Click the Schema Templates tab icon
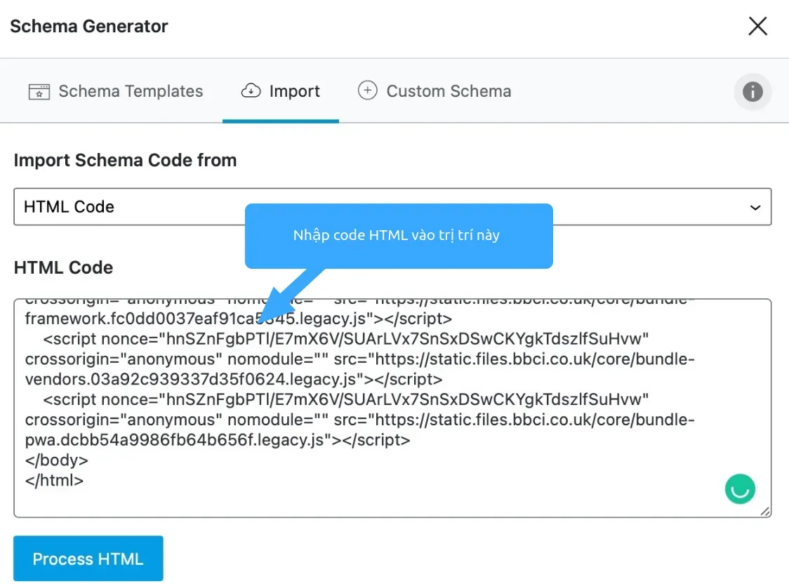Screen dimensions: 789x586 click(x=39, y=91)
